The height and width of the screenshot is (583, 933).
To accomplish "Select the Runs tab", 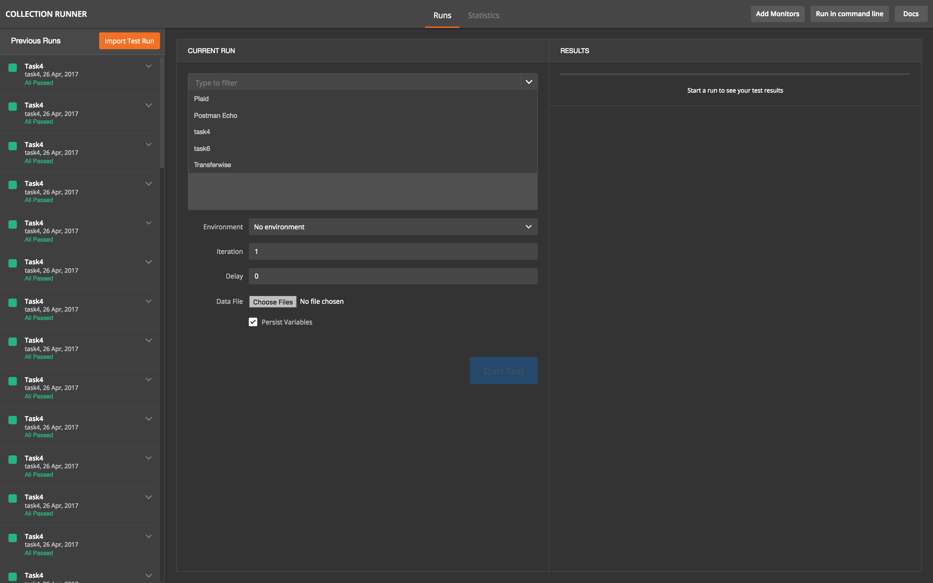I will click(442, 16).
